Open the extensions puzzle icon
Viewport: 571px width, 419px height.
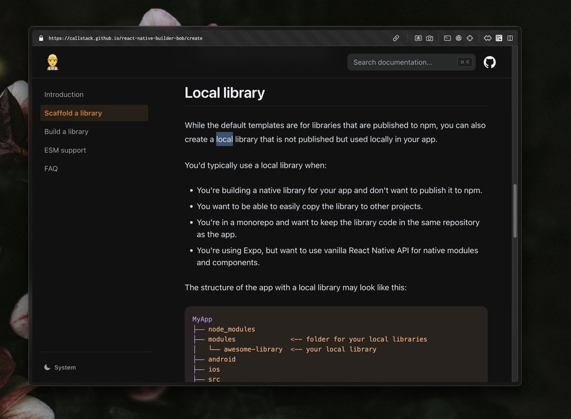point(488,38)
